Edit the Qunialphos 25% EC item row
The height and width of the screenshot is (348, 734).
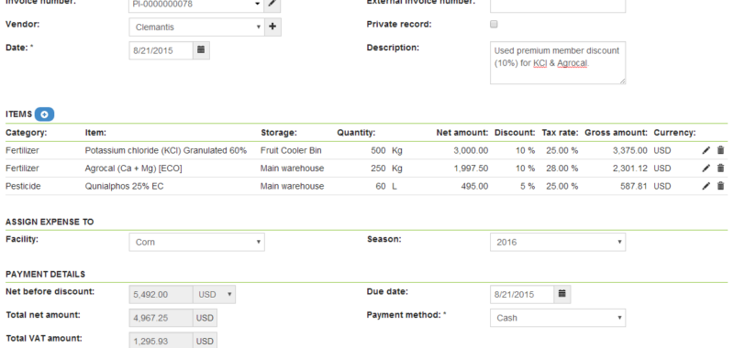click(706, 186)
